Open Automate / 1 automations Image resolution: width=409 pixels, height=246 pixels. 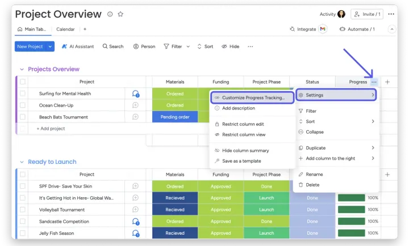(x=357, y=29)
